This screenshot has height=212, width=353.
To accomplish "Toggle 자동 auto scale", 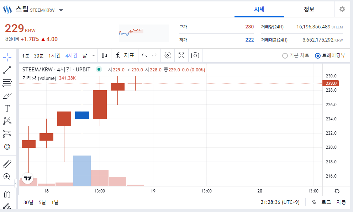I will point(341,202).
